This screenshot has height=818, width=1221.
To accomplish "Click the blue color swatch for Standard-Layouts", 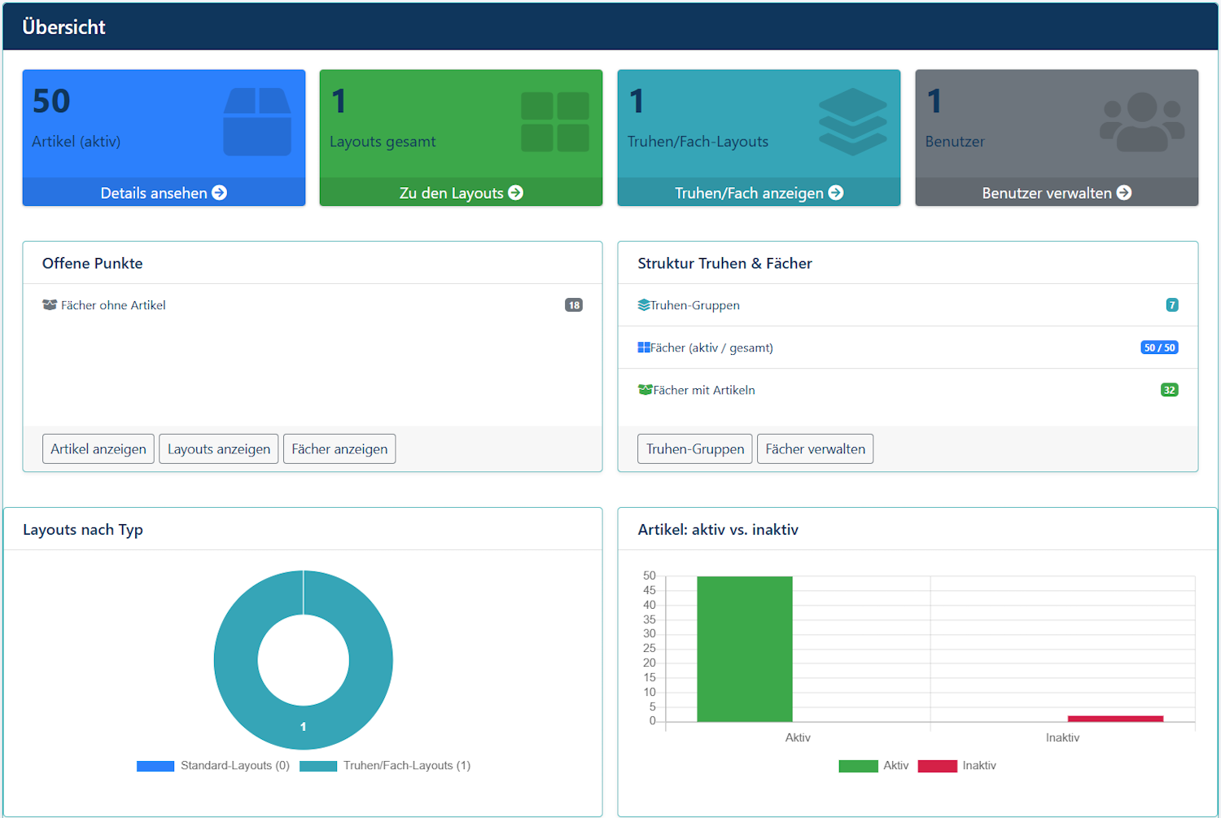I will pyautogui.click(x=155, y=765).
